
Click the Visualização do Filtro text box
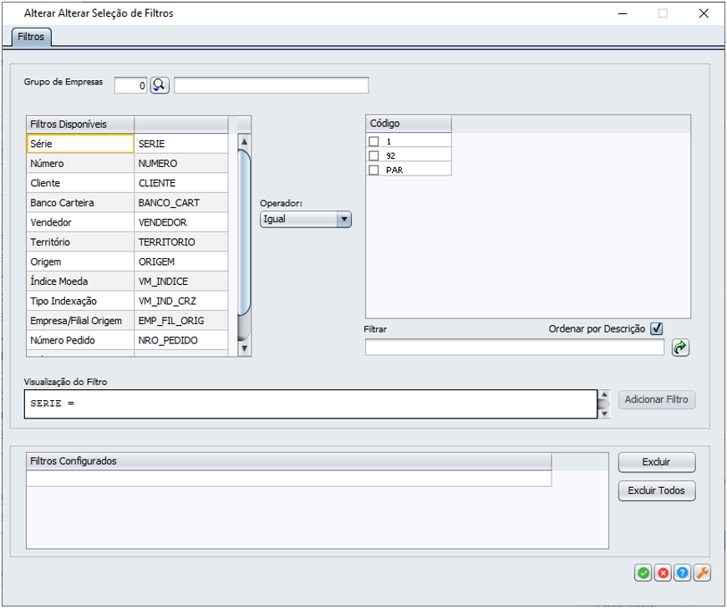(311, 404)
